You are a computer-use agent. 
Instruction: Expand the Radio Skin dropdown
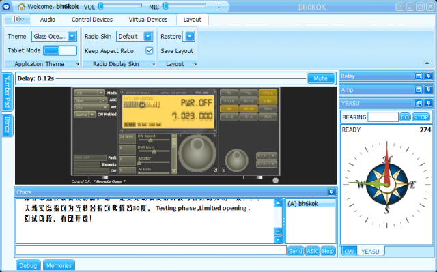point(148,36)
